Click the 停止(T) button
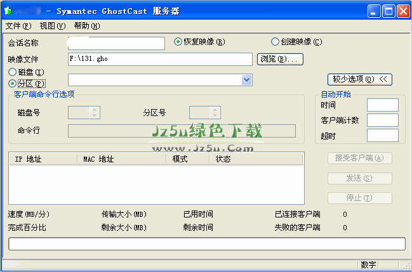The width and height of the screenshot is (412, 272). point(360,198)
